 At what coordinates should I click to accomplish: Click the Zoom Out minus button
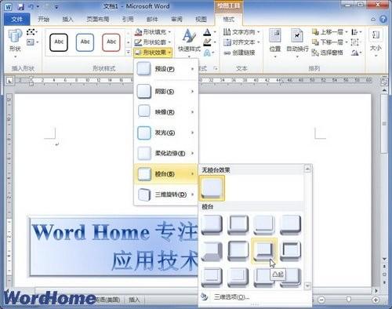(322, 300)
